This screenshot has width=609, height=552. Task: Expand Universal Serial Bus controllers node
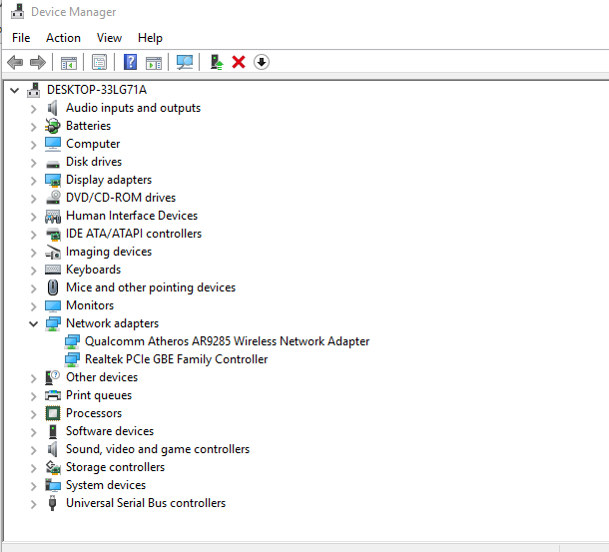[34, 503]
